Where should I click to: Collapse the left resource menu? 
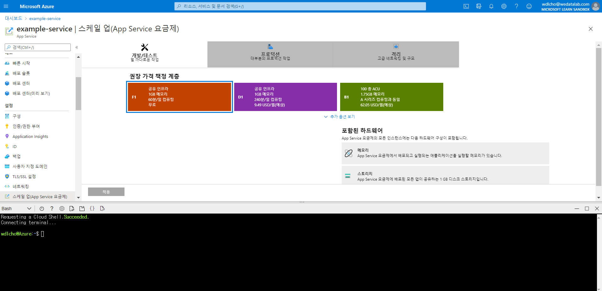point(77,47)
